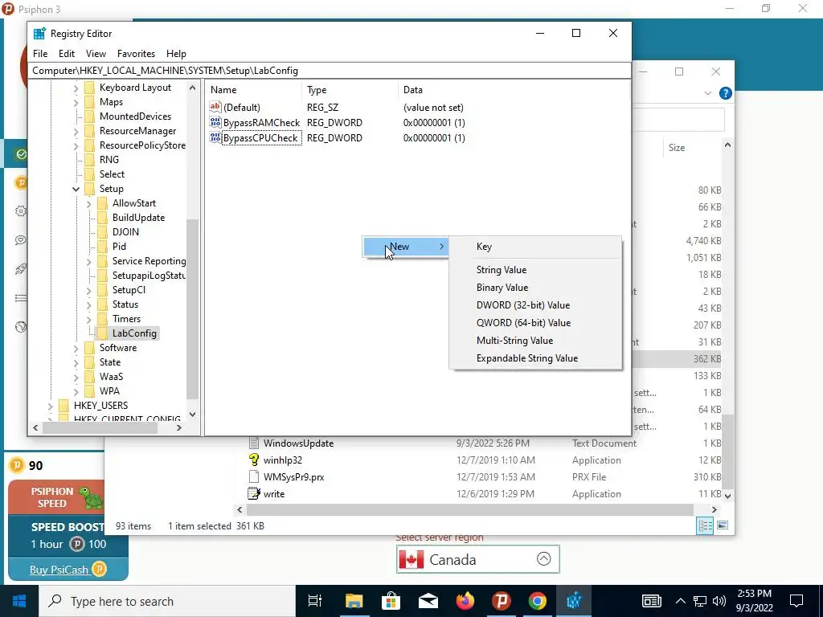Click the taskbar search box
This screenshot has width=823, height=617.
[x=167, y=601]
